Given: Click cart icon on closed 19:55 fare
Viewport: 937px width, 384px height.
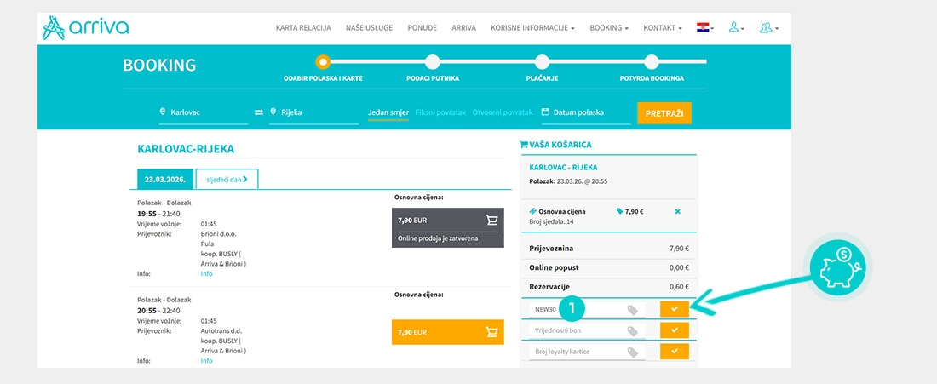Looking at the screenshot, I should 491,220.
